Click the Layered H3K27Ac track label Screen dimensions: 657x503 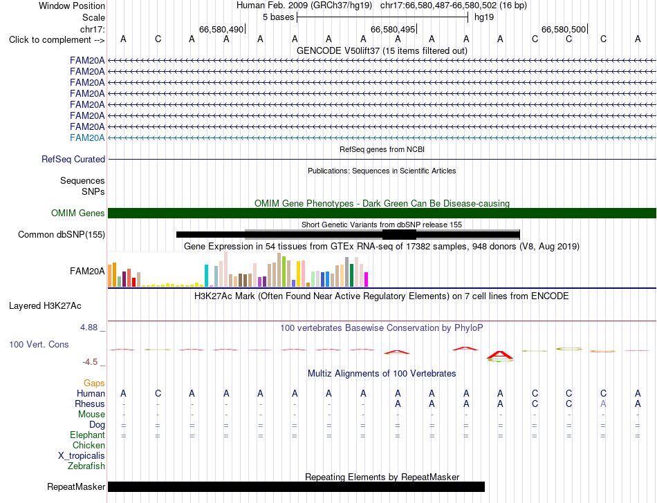click(x=45, y=306)
